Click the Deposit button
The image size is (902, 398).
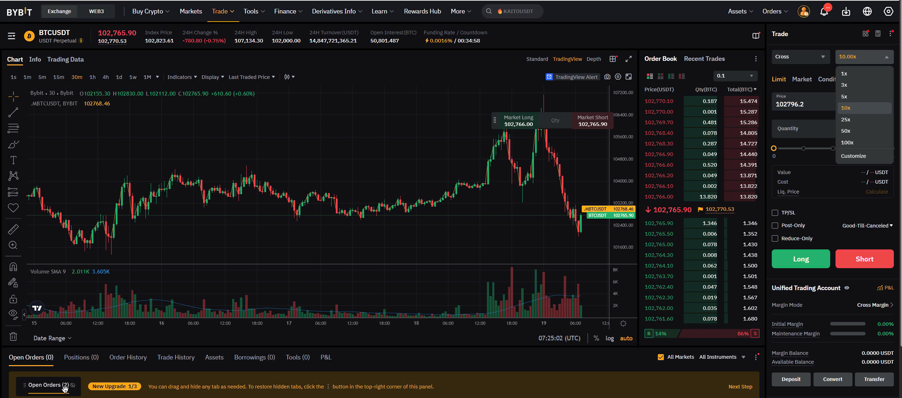point(791,379)
